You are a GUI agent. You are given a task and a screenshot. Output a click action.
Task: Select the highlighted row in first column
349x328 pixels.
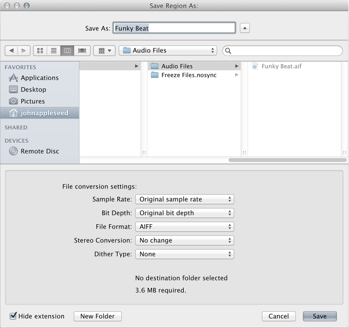(x=110, y=66)
